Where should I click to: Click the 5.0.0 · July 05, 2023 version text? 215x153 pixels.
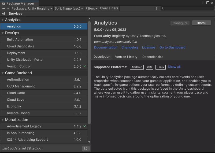pos(110,30)
